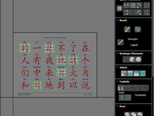The width and height of the screenshot is (154, 116).
Task: Click the Break tool in Explode
Action: [121, 88]
